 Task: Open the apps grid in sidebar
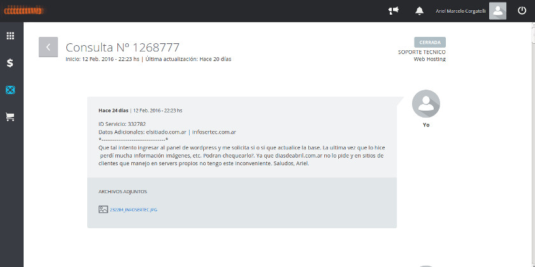(10, 36)
